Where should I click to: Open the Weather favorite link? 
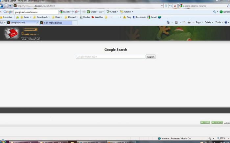click(x=97, y=17)
